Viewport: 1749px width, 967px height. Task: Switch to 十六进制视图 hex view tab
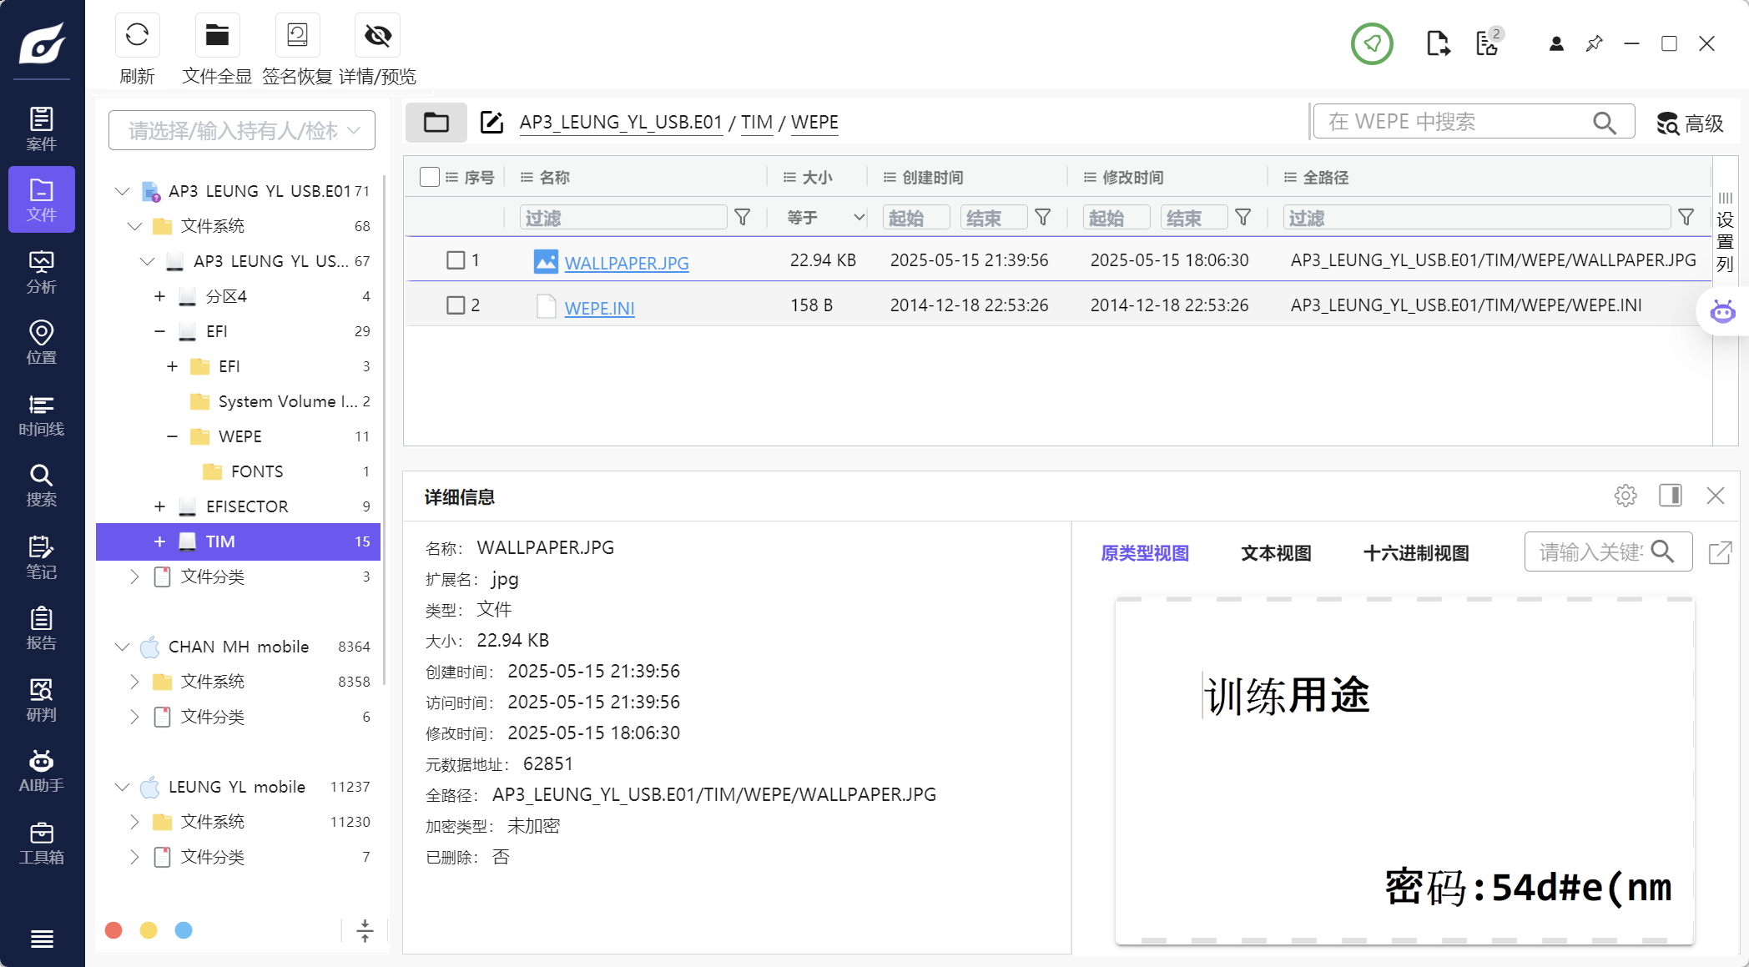tap(1415, 552)
